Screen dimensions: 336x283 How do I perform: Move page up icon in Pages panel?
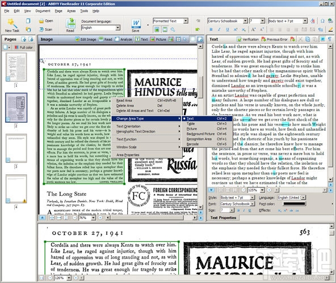click(24, 39)
